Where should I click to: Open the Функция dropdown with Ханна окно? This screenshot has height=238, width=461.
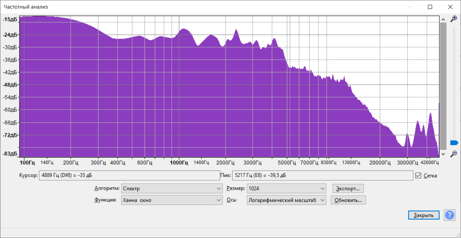(x=172, y=200)
